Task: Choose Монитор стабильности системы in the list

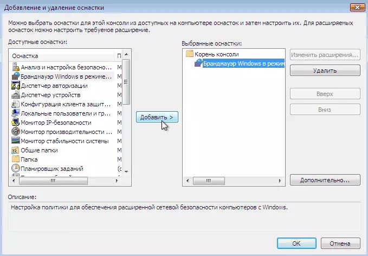Action: click(64, 141)
